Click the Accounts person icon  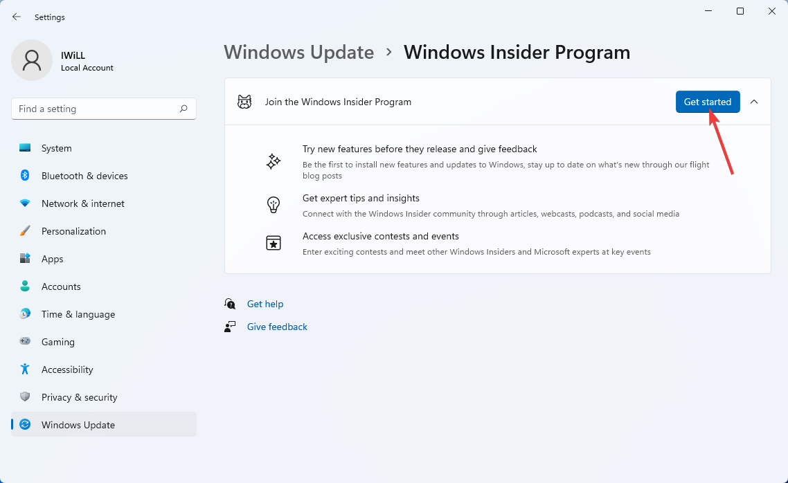pyautogui.click(x=25, y=286)
